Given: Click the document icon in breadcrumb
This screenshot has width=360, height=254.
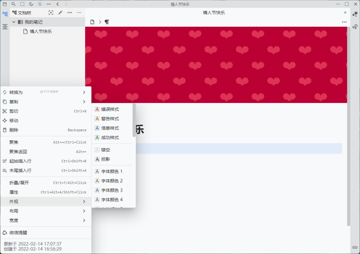Looking at the screenshot, I should click(92, 22).
